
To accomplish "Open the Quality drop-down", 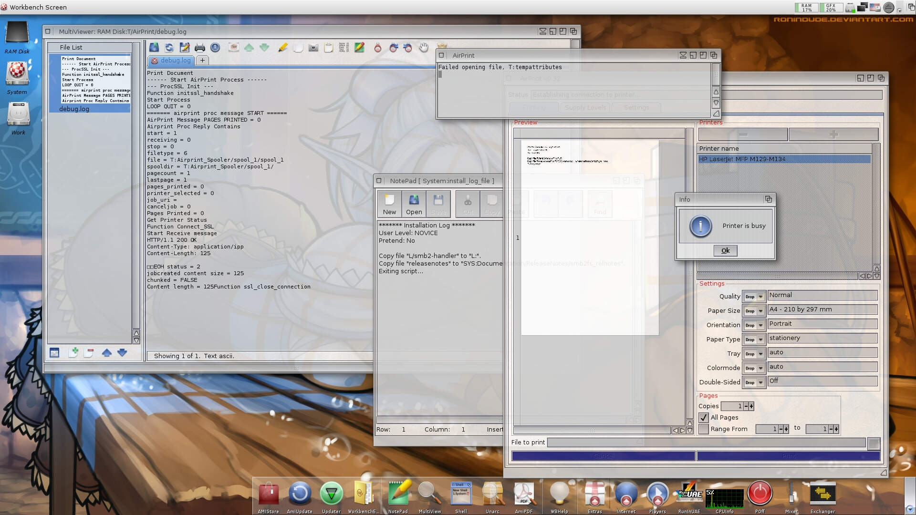I will coord(754,297).
